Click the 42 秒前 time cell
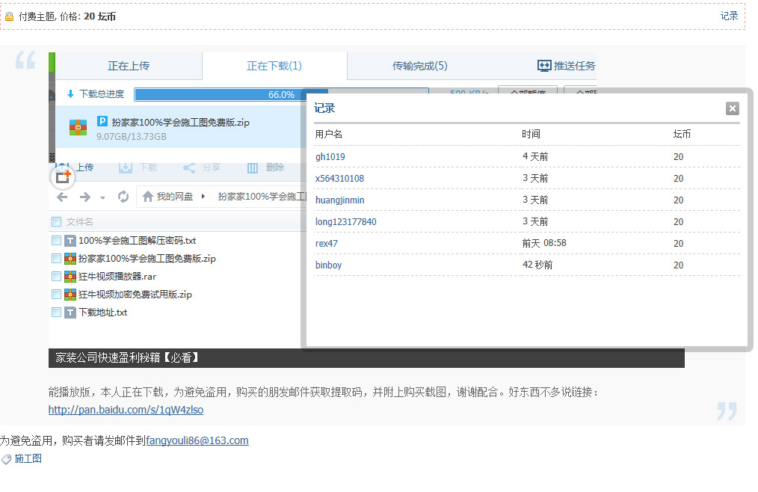Screen dimensions: 758x492 (x=537, y=265)
